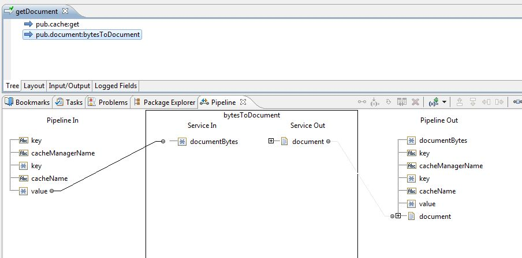The height and width of the screenshot is (258, 522).
Task: Select documentBytes in Service In
Action: pyautogui.click(x=214, y=142)
